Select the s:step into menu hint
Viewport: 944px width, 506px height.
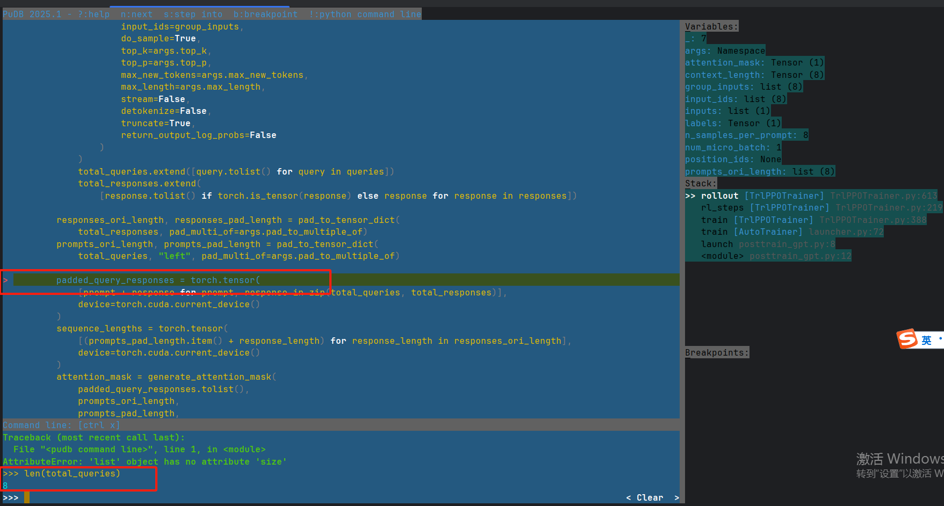193,14
